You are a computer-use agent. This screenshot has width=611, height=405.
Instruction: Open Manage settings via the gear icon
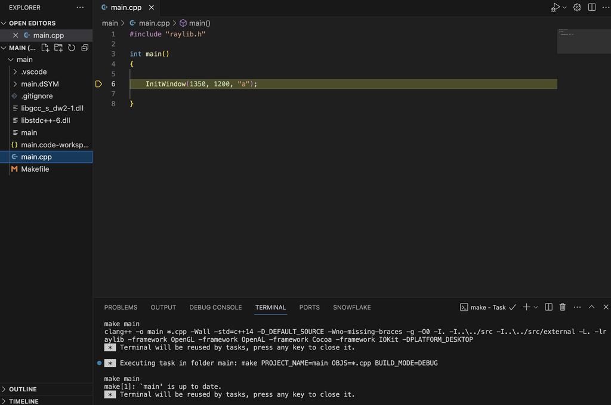(x=576, y=7)
